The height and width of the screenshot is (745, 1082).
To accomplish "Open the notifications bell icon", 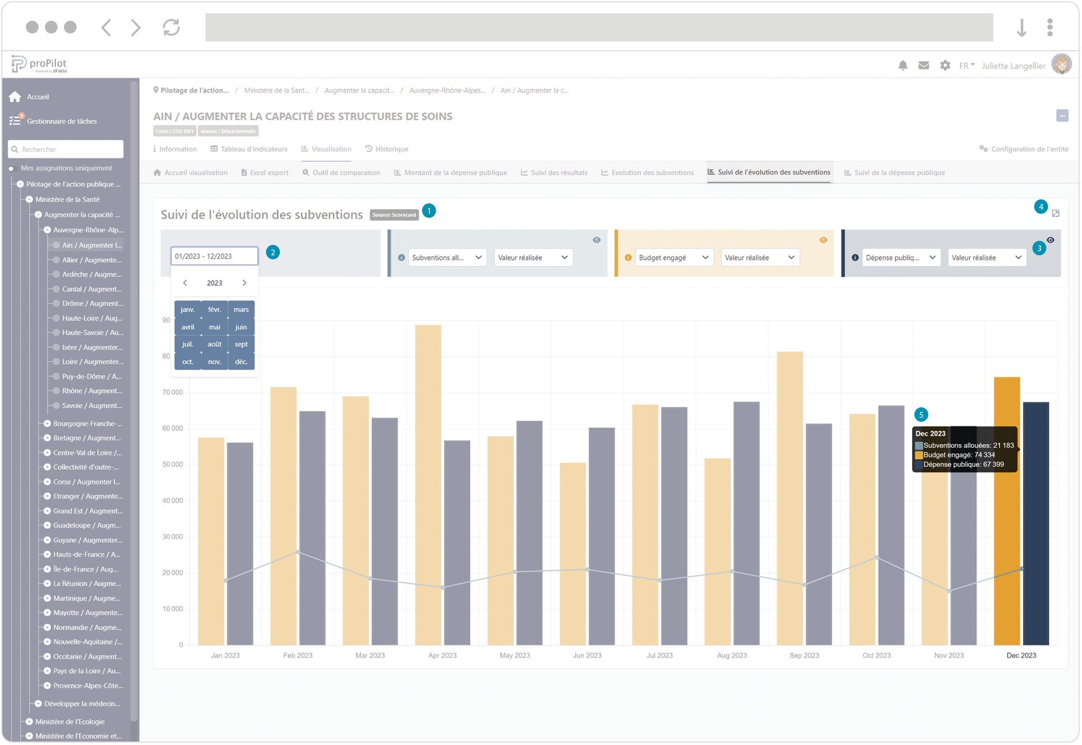I will click(x=902, y=66).
